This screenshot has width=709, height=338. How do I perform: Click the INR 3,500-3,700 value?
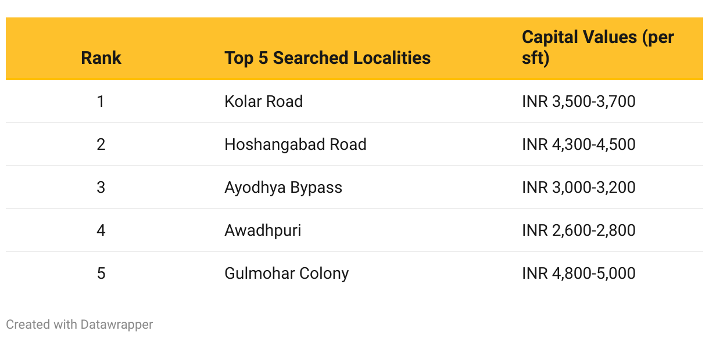coord(579,101)
